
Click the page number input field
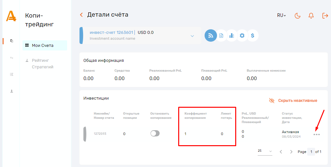point(311,152)
